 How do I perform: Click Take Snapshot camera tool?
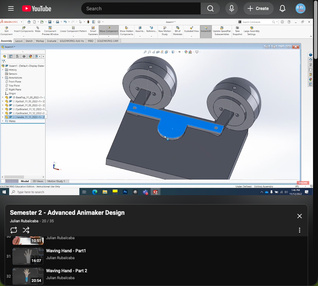(x=237, y=31)
